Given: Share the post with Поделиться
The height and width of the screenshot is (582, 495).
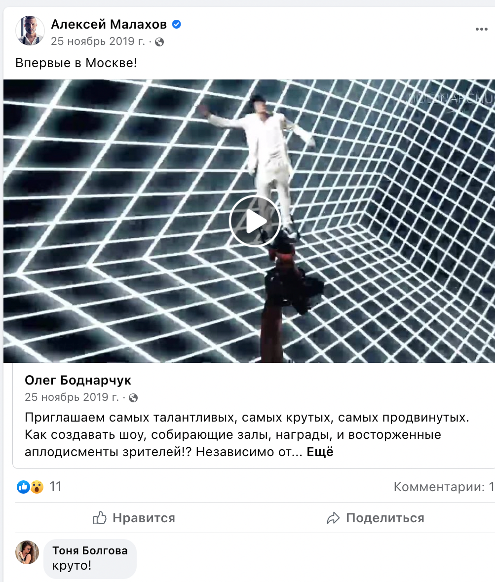Looking at the screenshot, I should [x=375, y=518].
